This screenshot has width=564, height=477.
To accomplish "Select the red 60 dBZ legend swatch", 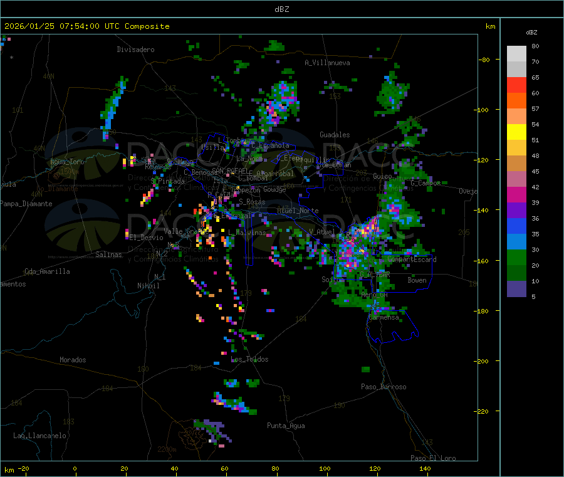I will [516, 85].
